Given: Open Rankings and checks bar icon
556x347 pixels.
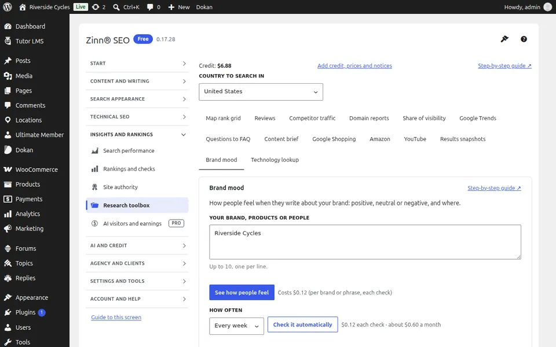Looking at the screenshot, I should click(94, 169).
